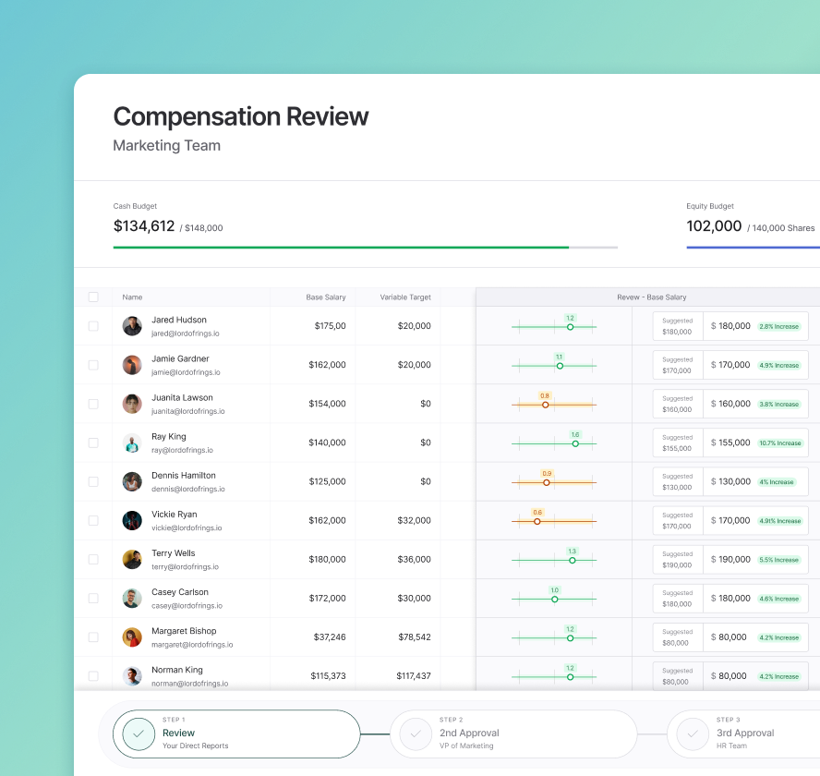
Task: Check the box for Margaret Bishop
Action: [x=93, y=637]
